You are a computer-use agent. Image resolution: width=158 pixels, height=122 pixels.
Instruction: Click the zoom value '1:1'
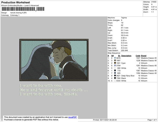(x=152, y=12)
